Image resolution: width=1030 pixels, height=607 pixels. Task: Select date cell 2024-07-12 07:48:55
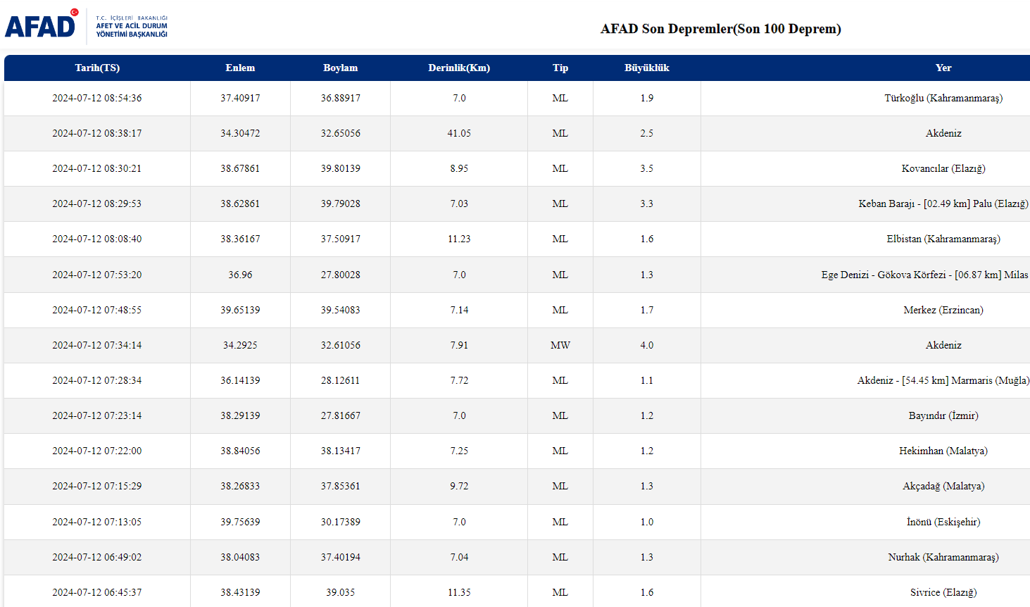[97, 310]
